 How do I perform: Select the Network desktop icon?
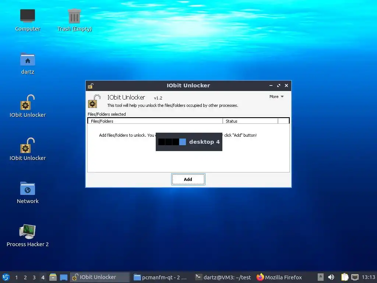27,192
